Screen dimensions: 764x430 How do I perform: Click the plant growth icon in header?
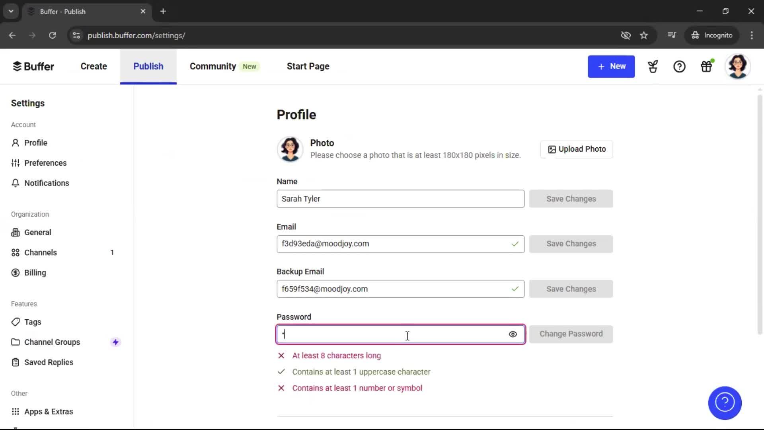653,66
